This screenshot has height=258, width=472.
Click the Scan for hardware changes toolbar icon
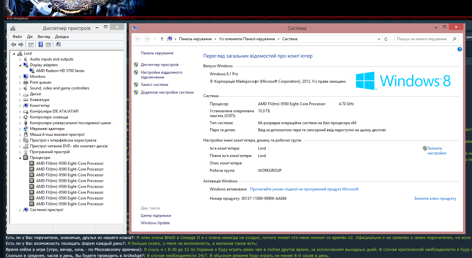pos(58,44)
